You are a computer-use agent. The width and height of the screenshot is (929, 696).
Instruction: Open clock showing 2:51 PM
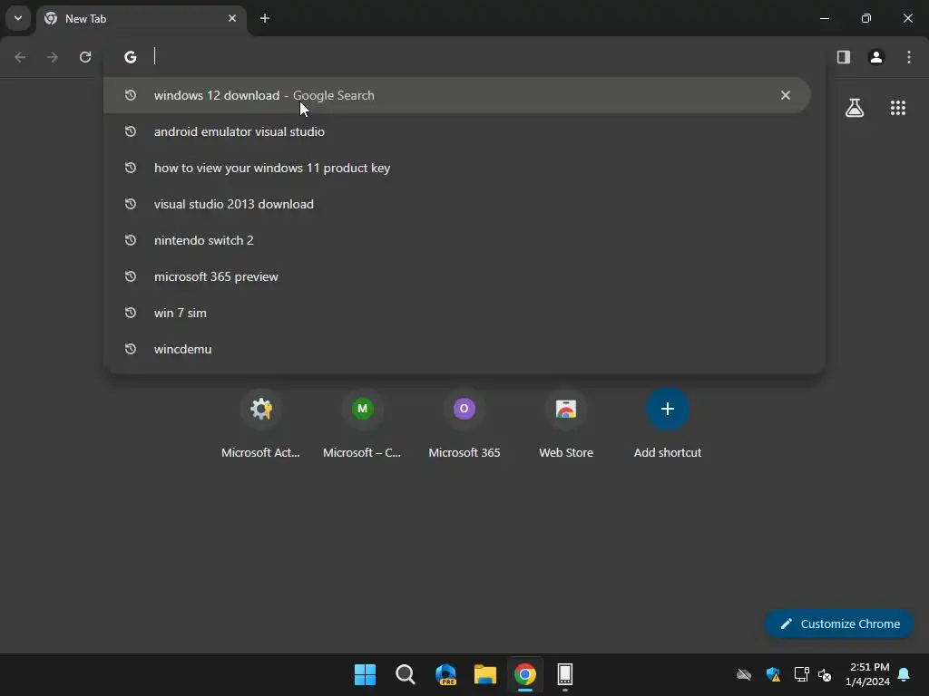tap(868, 674)
